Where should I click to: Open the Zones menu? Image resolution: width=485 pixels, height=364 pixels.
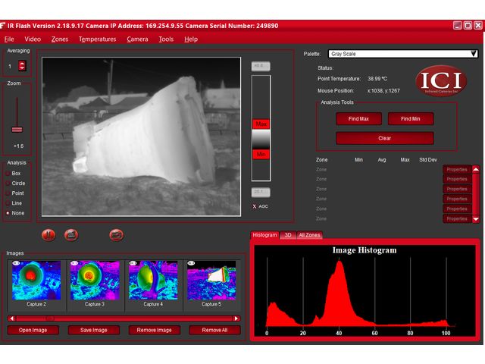click(x=59, y=39)
